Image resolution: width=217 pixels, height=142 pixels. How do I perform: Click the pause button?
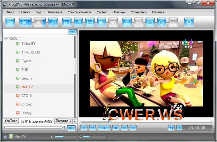(x=104, y=128)
